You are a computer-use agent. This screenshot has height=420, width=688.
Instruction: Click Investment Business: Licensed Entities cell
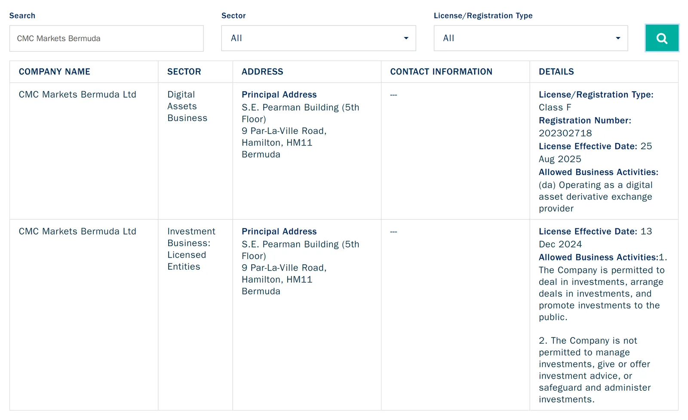tap(191, 249)
